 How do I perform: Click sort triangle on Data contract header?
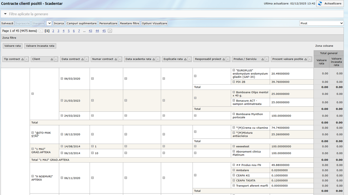click(83, 59)
